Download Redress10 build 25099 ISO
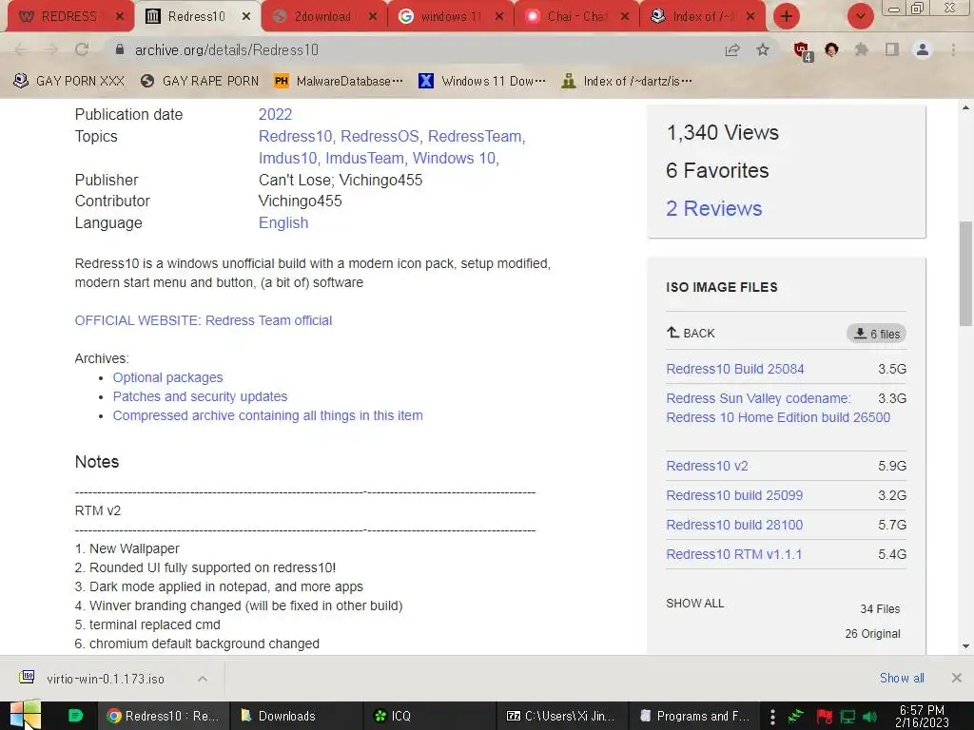The height and width of the screenshot is (730, 974). [x=734, y=495]
